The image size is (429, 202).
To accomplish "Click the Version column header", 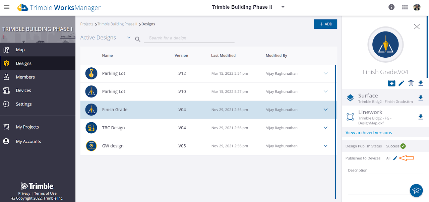I will (181, 56).
